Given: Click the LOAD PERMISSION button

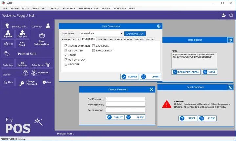Looking at the screenshot, I should point(135,34).
